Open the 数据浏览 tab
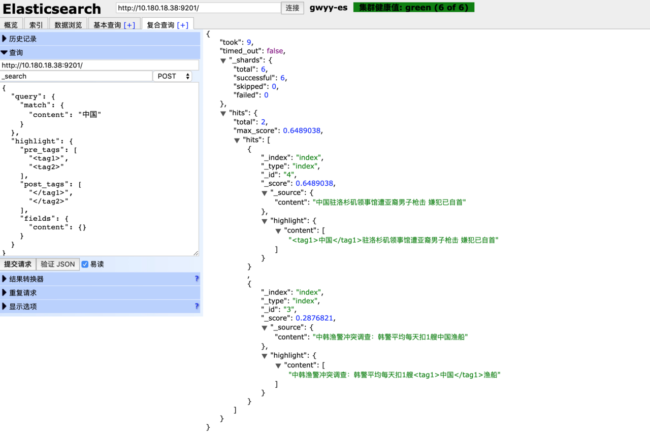This screenshot has width=650, height=438. tap(68, 25)
